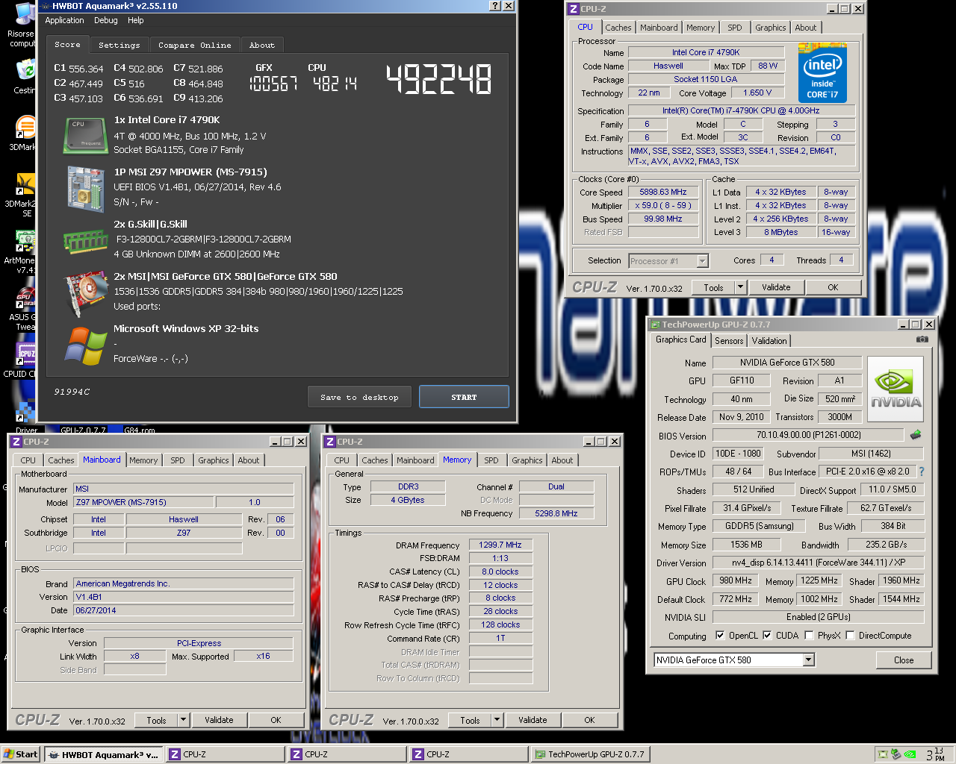Open the 3DMark SE desktop shortcut
This screenshot has width=956, height=764.
(25, 185)
